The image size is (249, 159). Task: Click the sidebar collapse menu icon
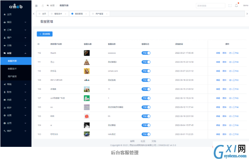pyautogui.click(x=36, y=6)
